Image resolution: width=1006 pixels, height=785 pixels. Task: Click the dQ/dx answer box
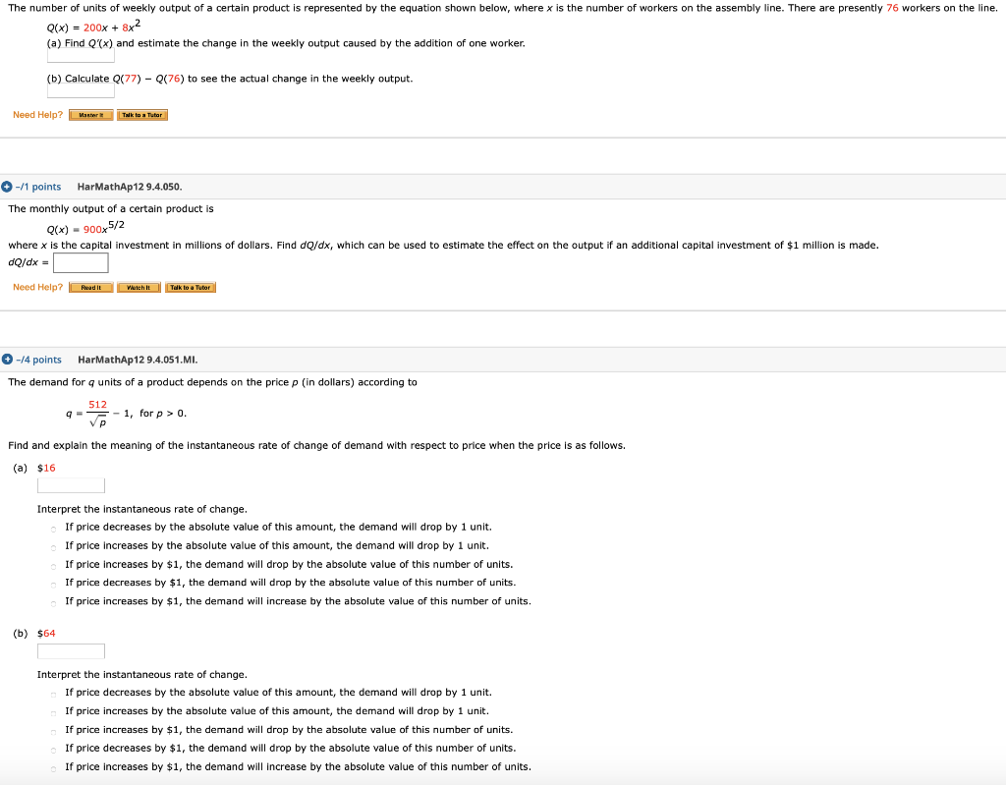[80, 262]
